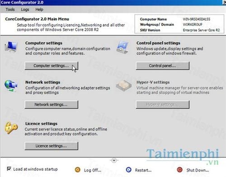
Task: Click the blue Restart icon
Action: point(128,170)
